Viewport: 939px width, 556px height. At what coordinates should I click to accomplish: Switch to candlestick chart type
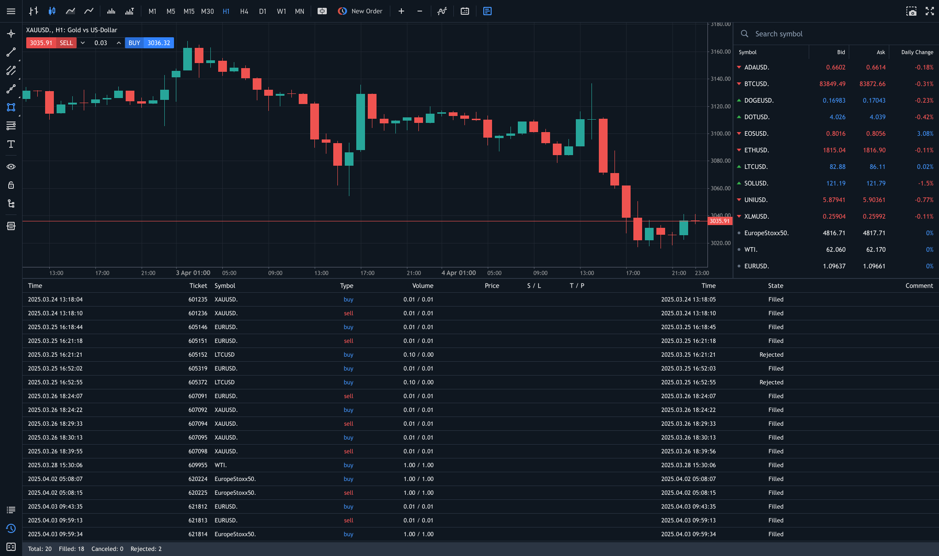point(52,11)
